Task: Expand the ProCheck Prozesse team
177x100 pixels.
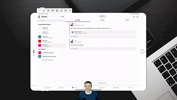Action: point(38,53)
